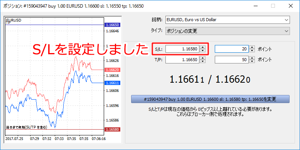The width and height of the screenshot is (300, 150).
Task: Increase S/L price with up arrow
Action: tap(202, 47)
